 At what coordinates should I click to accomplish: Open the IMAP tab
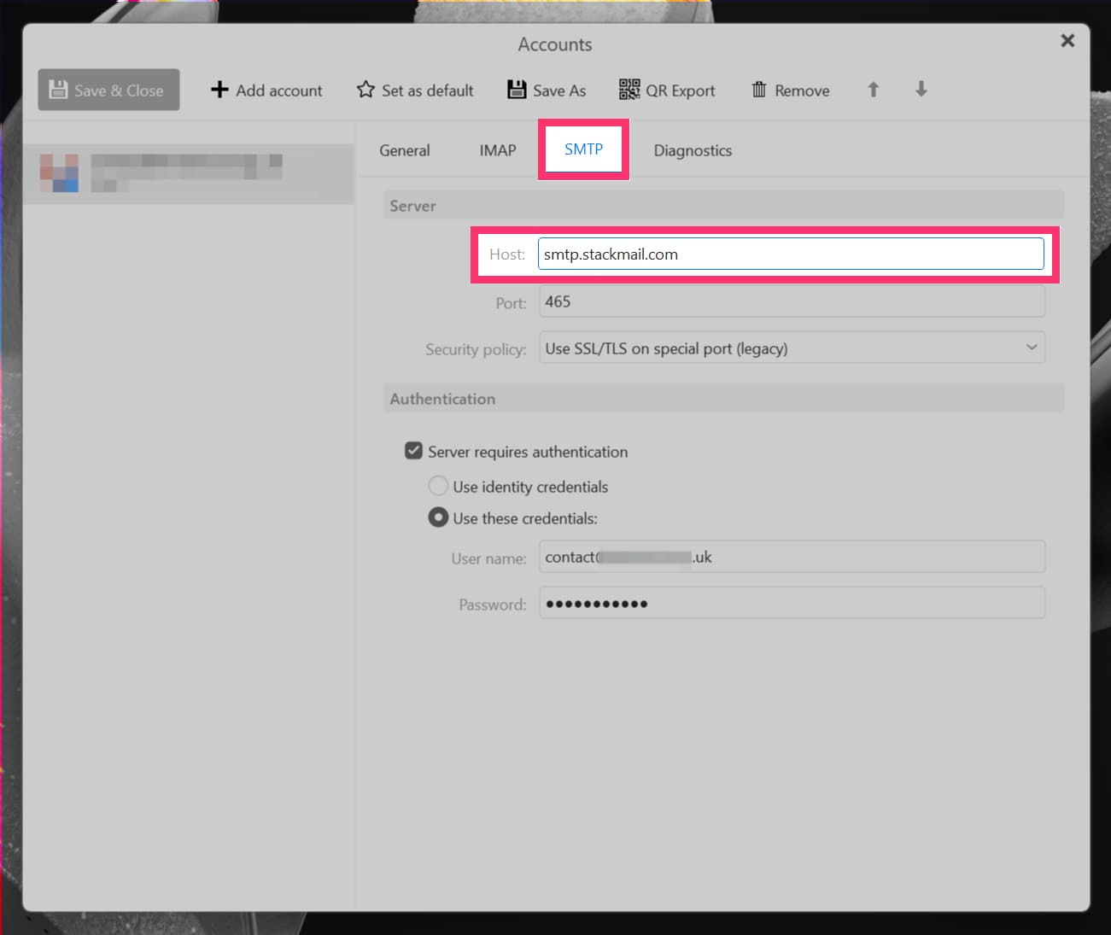click(497, 150)
